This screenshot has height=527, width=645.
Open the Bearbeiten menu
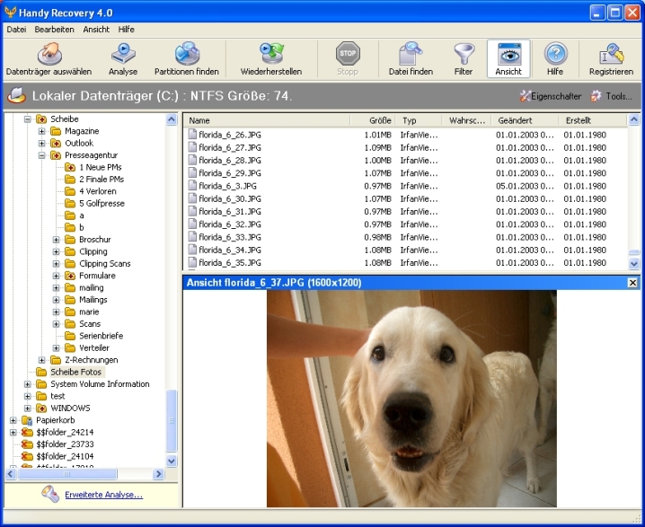54,29
